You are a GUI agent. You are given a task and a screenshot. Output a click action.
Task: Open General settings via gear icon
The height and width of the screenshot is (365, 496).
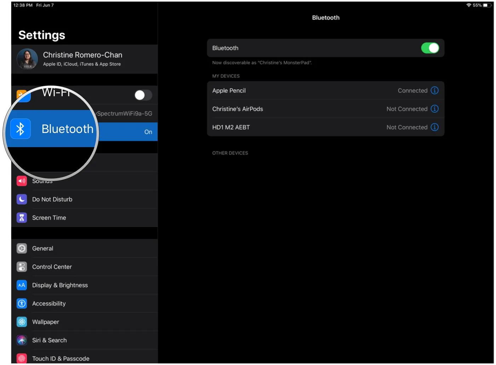tap(22, 248)
